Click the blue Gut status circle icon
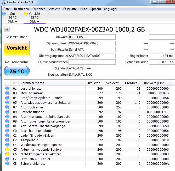The image size is (175, 171). pos(4,14)
